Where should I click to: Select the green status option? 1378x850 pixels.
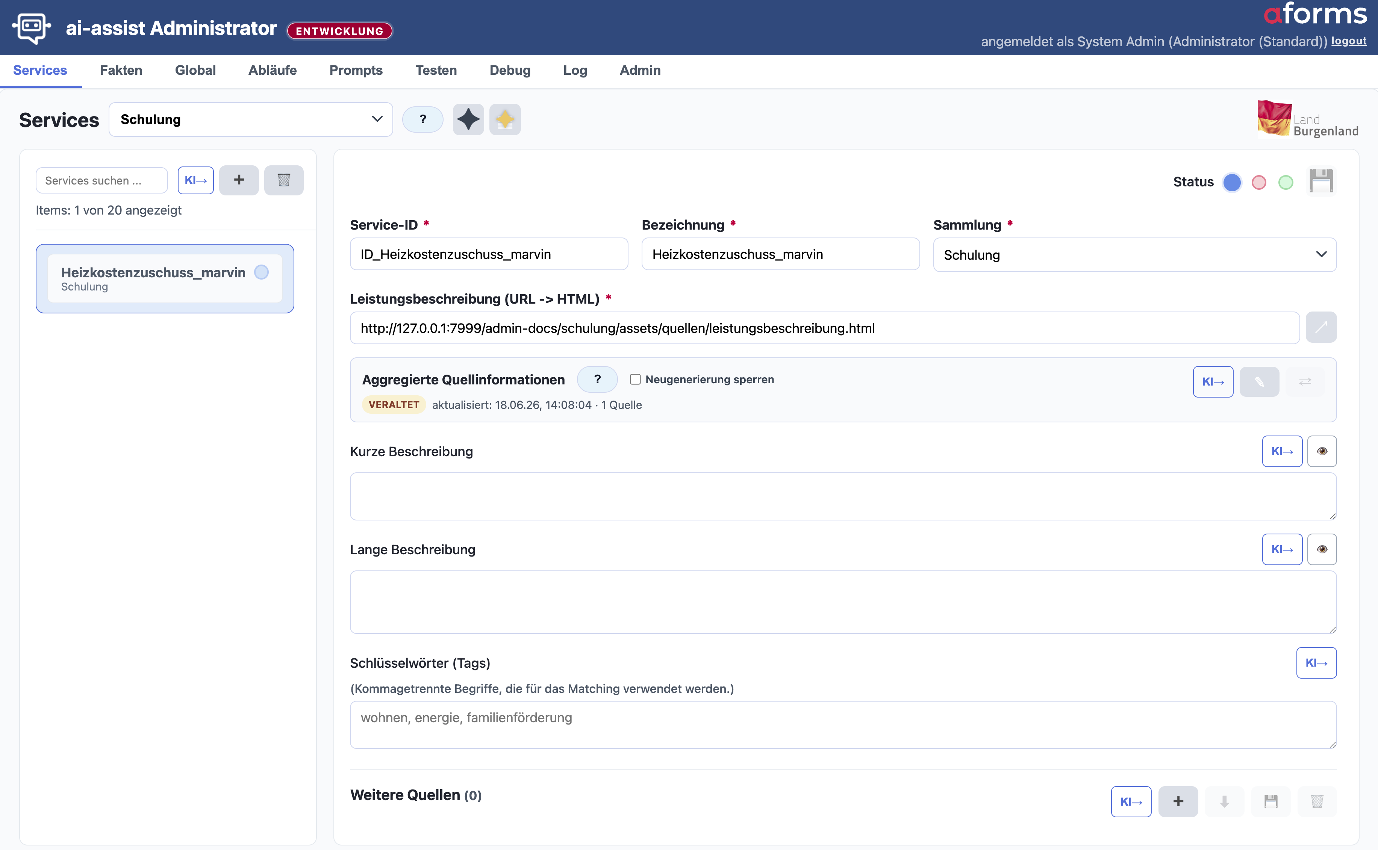pos(1286,182)
